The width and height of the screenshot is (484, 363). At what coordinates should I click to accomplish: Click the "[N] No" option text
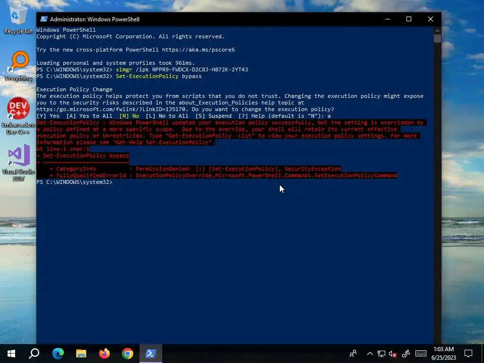pyautogui.click(x=129, y=116)
